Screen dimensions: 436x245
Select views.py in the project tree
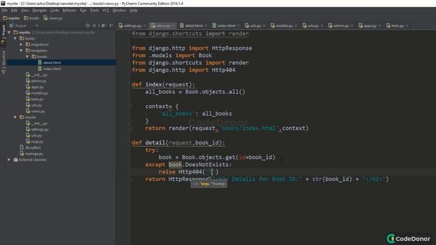tap(38, 111)
